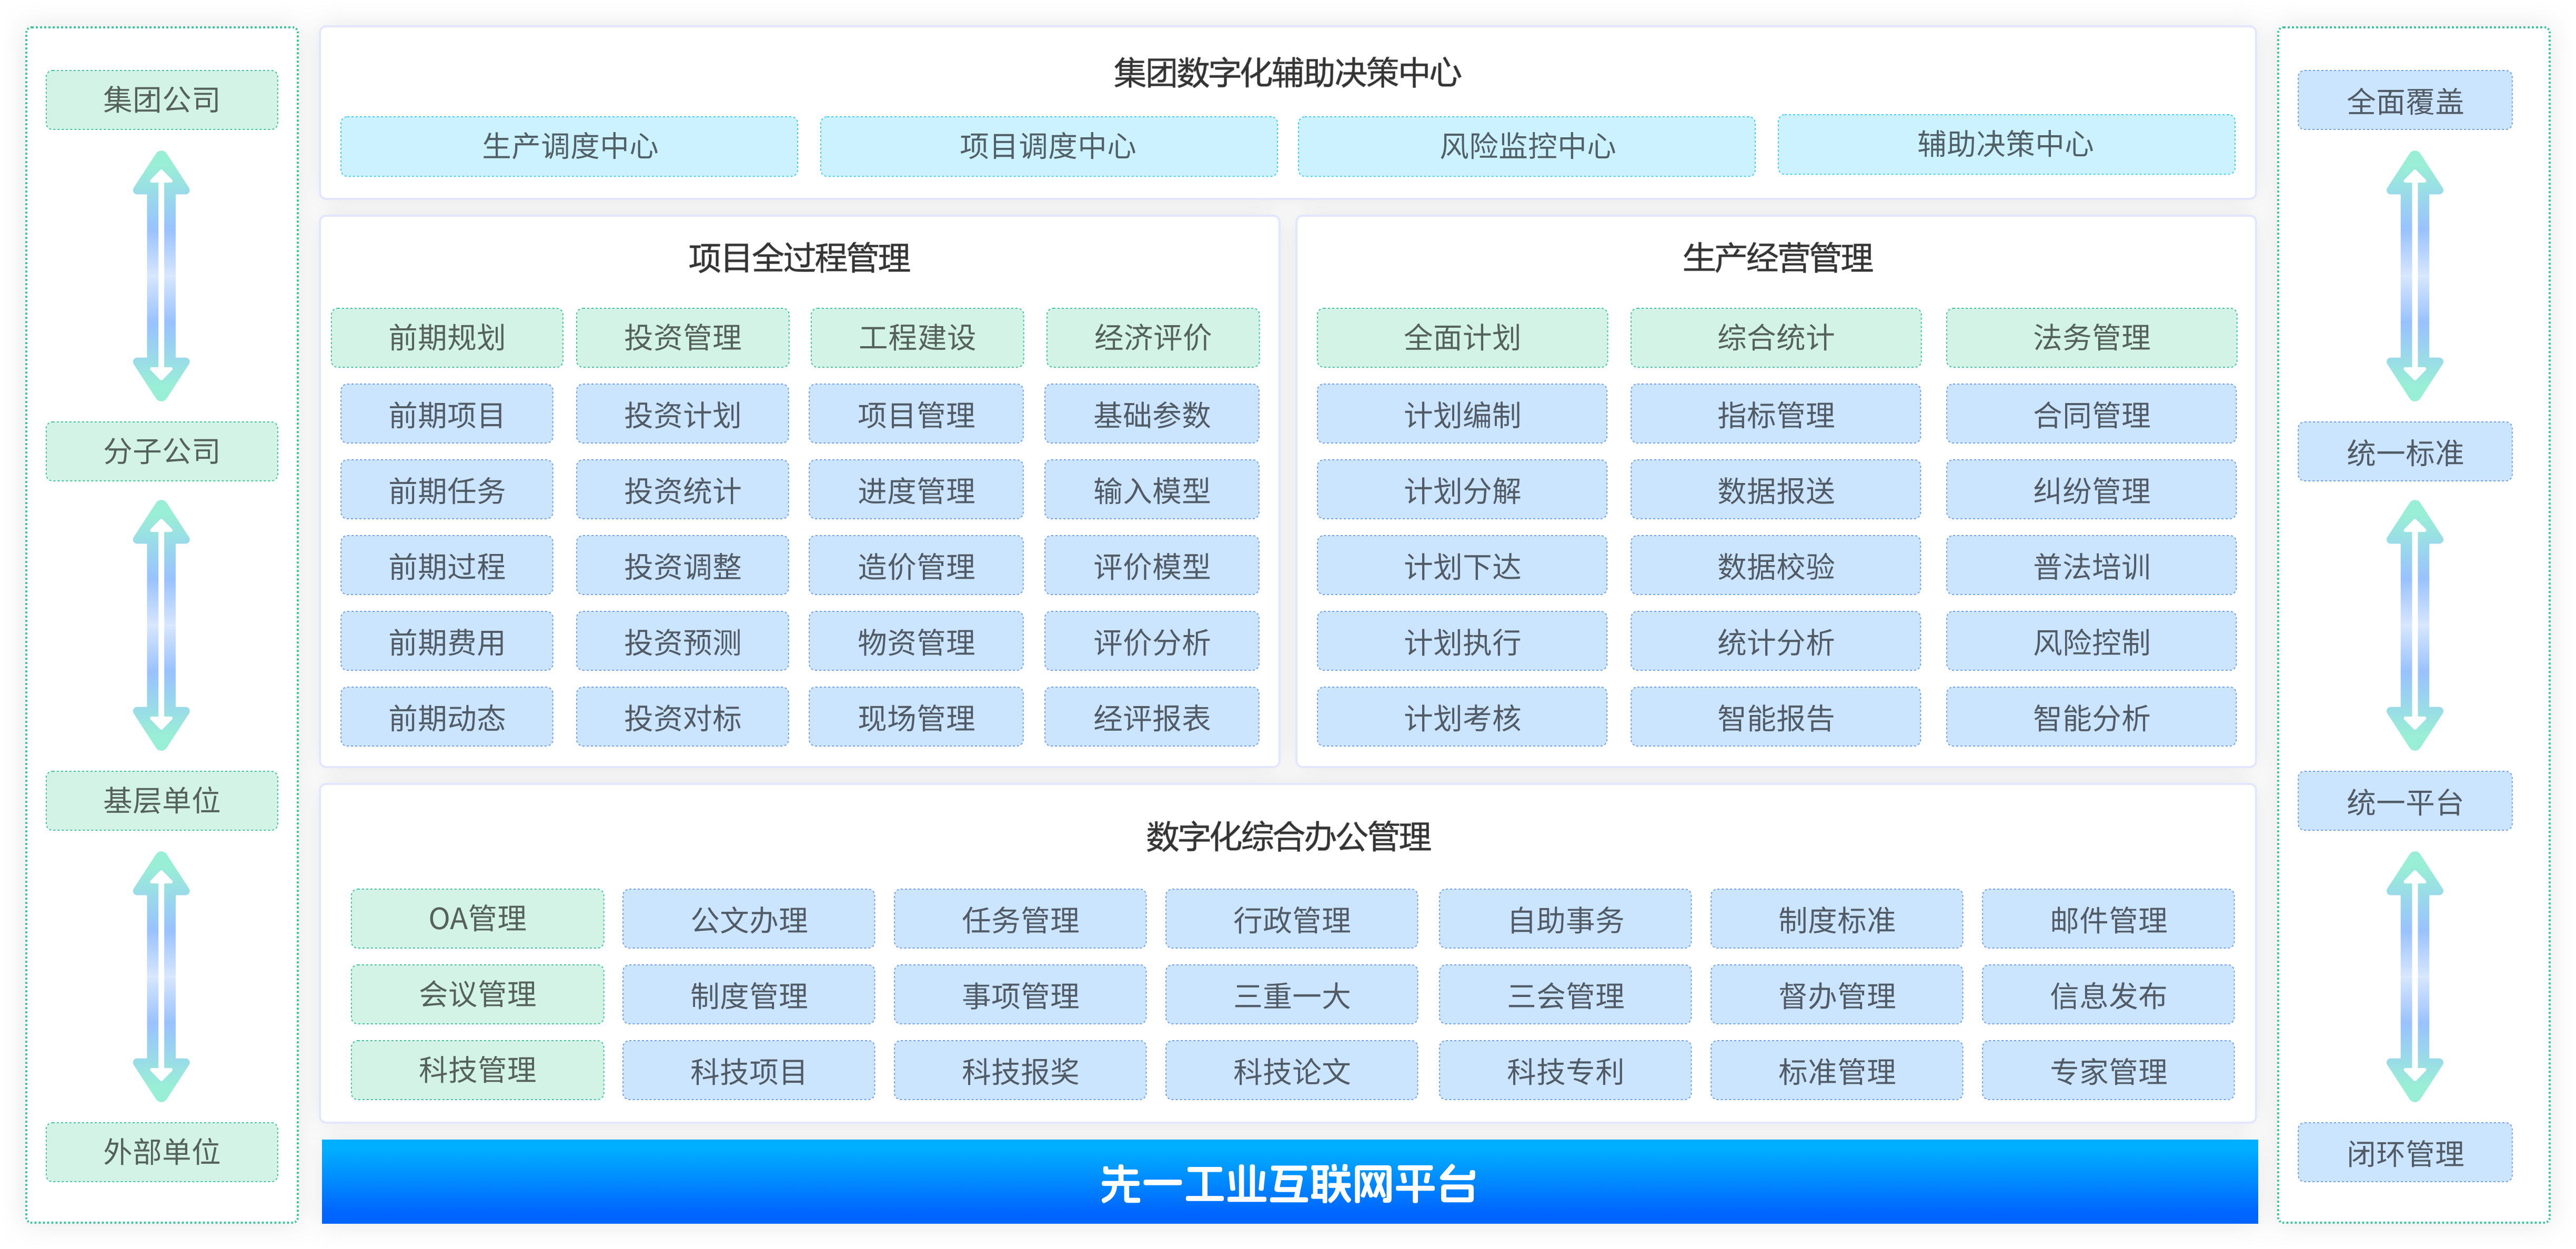Click 统一平台 label
Screen dimensions: 2576x1249
click(2405, 801)
